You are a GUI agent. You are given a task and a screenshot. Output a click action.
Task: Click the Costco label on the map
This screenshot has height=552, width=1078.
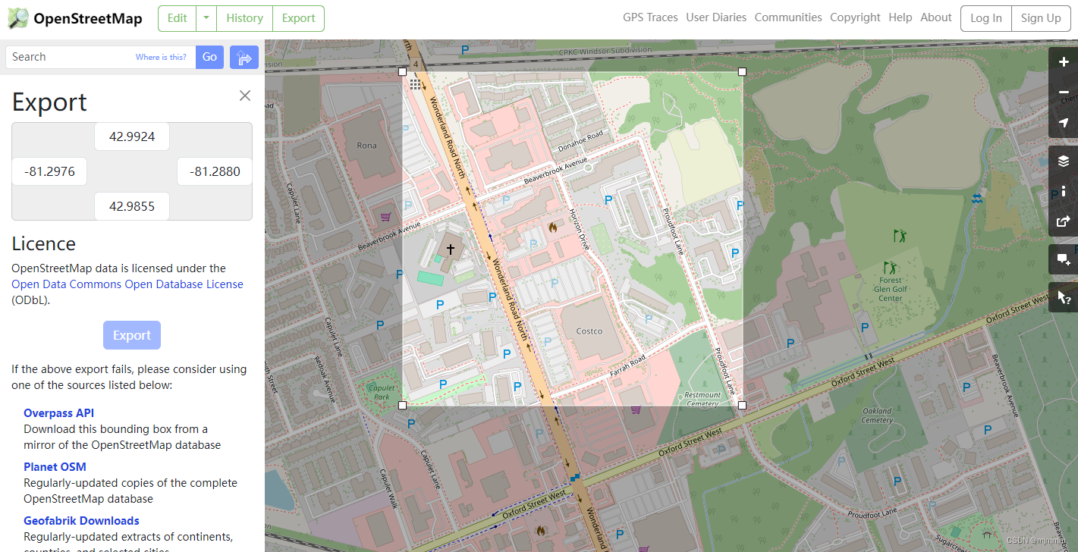(589, 331)
